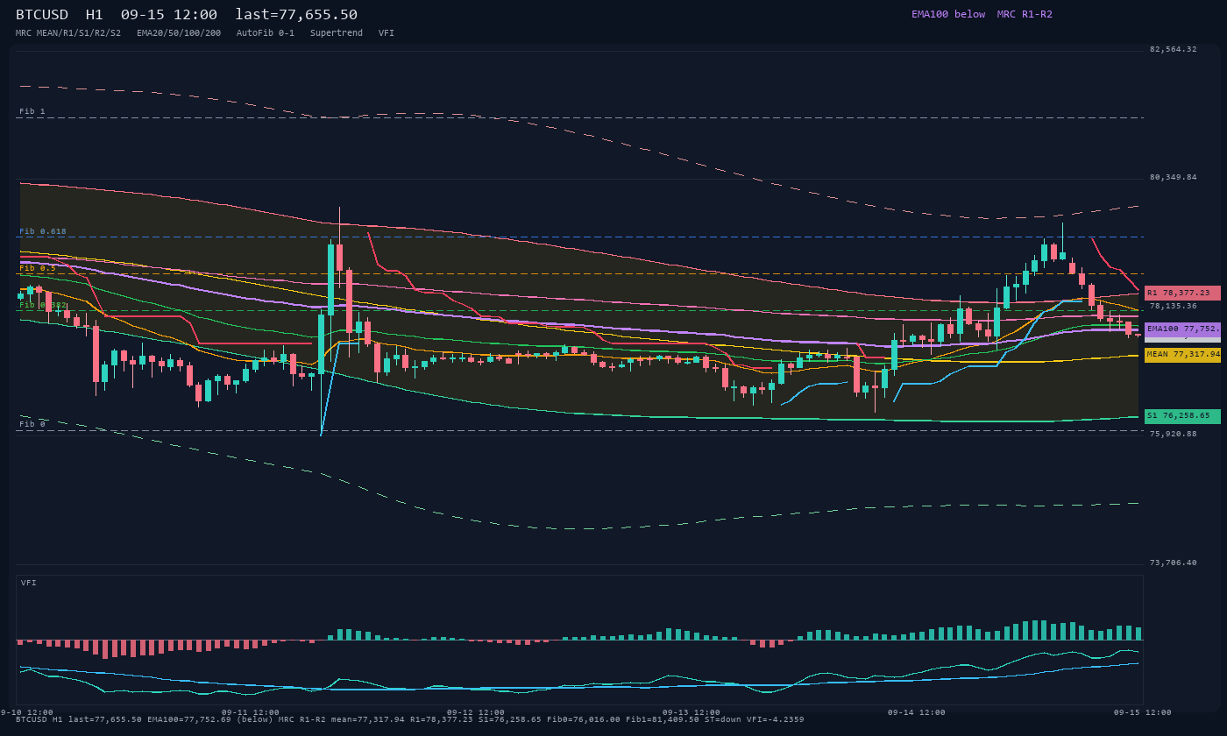Click the 09-12 12:00 time axis label
The width and height of the screenshot is (1227, 736).
click(x=476, y=712)
